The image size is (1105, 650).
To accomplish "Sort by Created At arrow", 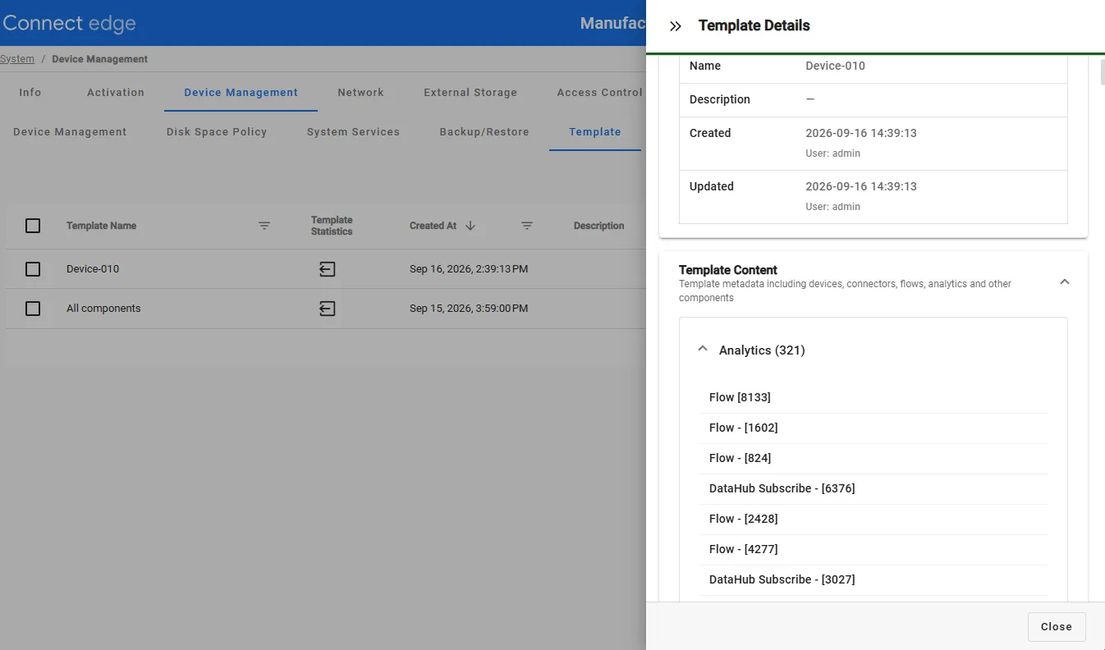I will point(470,226).
